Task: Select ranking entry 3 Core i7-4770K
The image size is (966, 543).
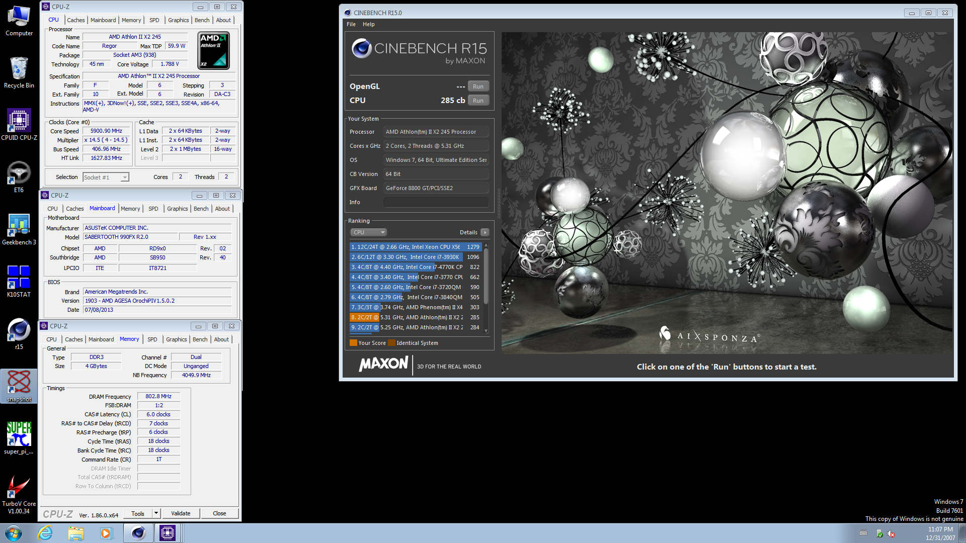Action: 416,267
